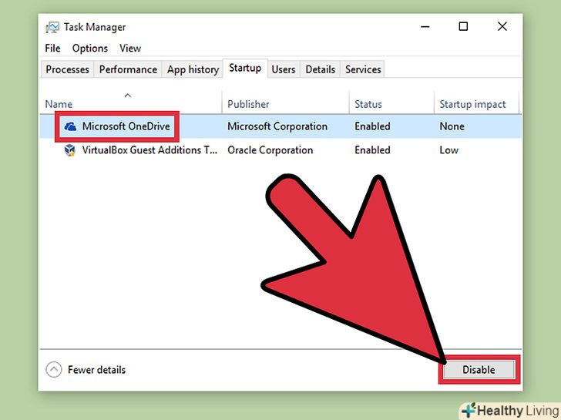561x420 pixels.
Task: Click the Low startup impact value
Action: coord(448,150)
